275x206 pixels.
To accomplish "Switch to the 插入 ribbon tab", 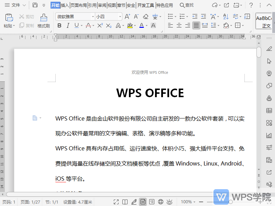I will pos(65,5).
